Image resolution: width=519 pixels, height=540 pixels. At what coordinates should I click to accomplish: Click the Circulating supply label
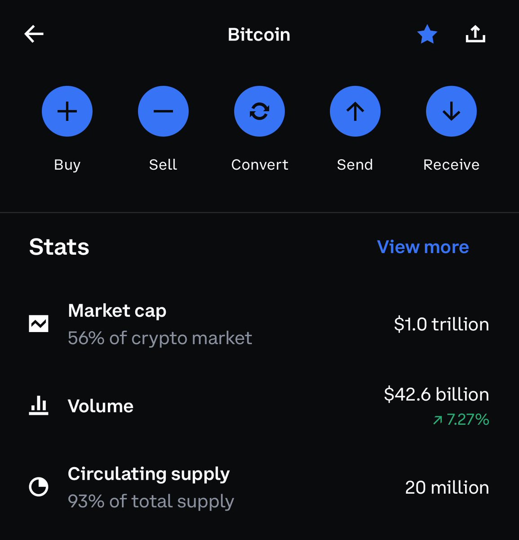tap(149, 474)
